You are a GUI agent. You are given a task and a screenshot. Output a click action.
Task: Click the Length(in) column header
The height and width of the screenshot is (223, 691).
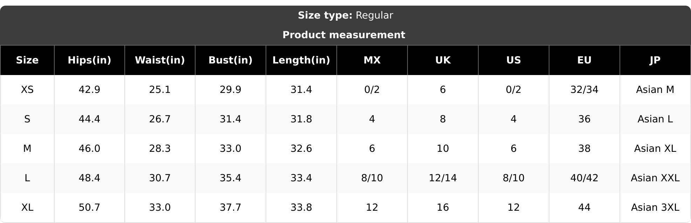(301, 60)
